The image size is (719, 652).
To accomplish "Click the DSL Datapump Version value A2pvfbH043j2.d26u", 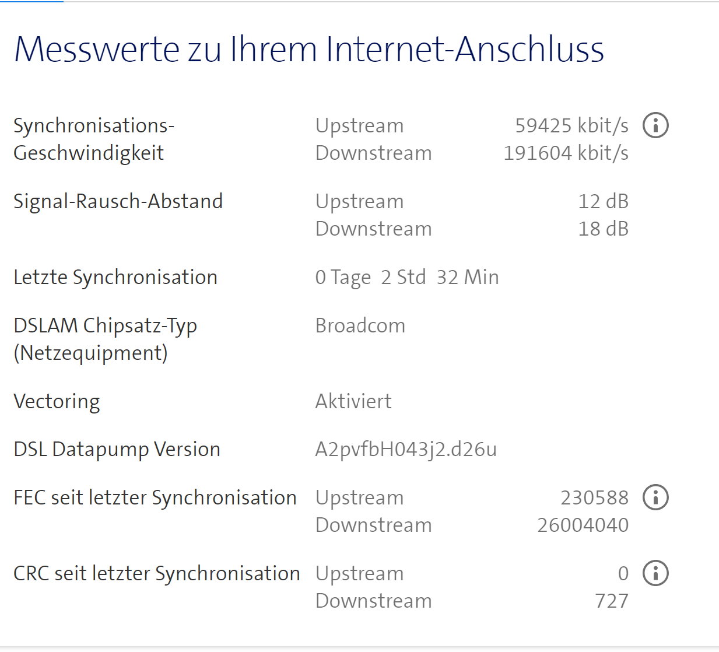I will (x=406, y=448).
